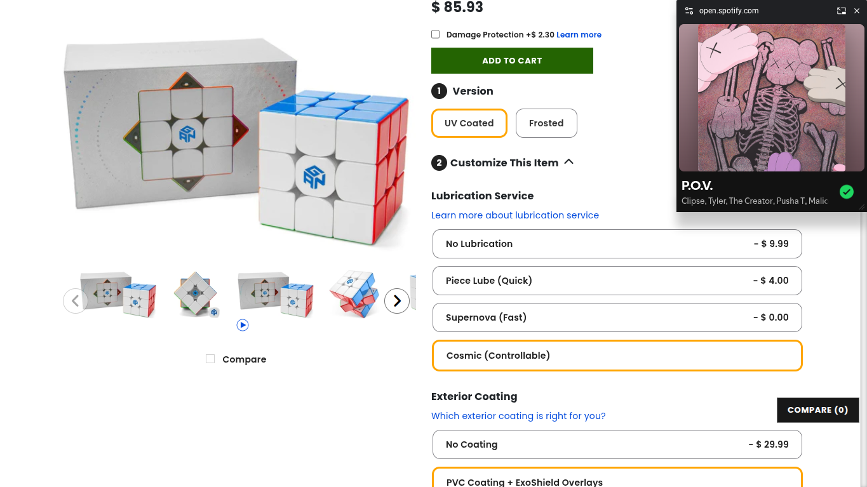Select Supernova (Fast) lubrication
The image size is (867, 487).
[x=617, y=317]
